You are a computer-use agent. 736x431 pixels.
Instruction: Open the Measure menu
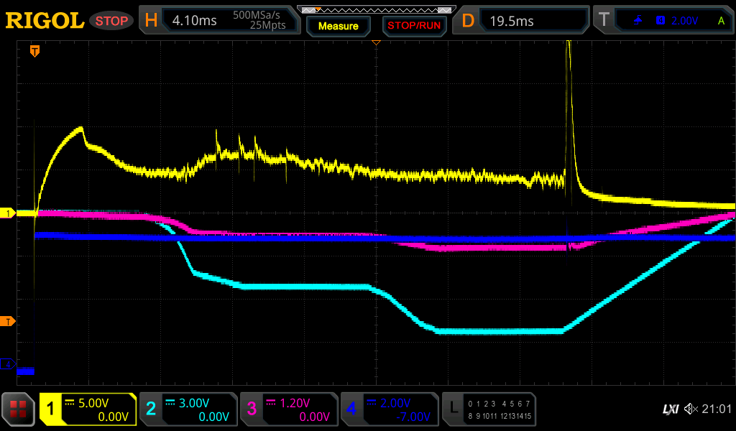[x=338, y=26]
